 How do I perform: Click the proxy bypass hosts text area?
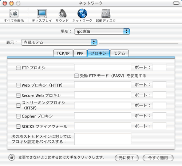103,139
